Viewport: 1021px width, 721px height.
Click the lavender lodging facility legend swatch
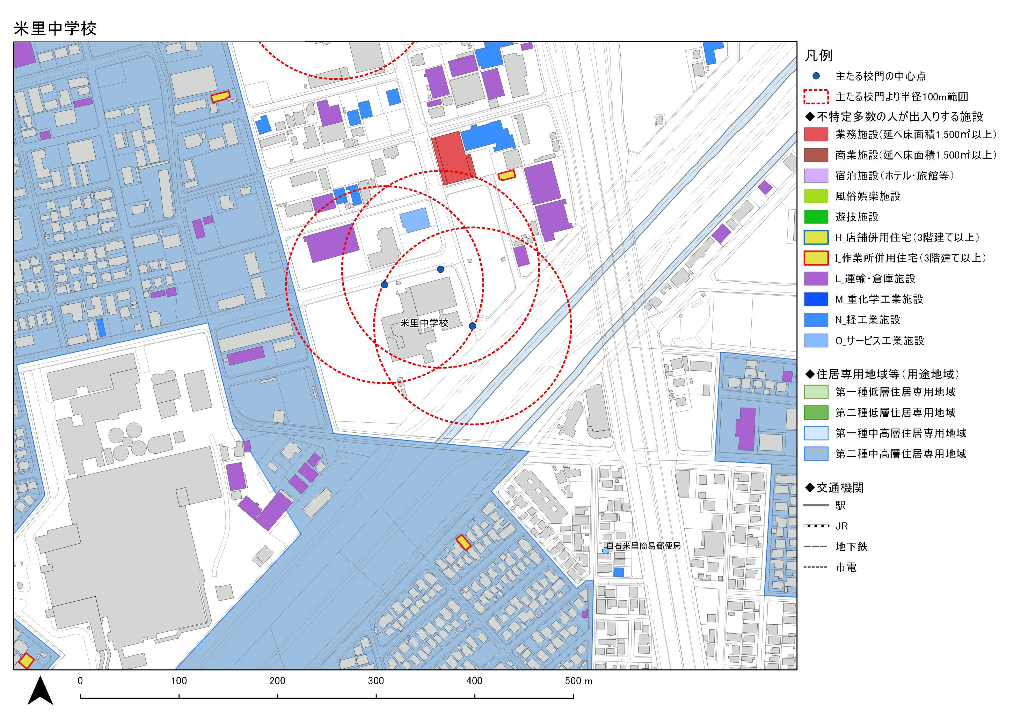[816, 176]
